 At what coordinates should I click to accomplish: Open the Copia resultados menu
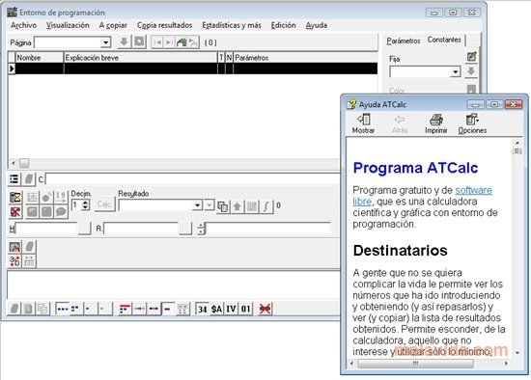coord(164,25)
